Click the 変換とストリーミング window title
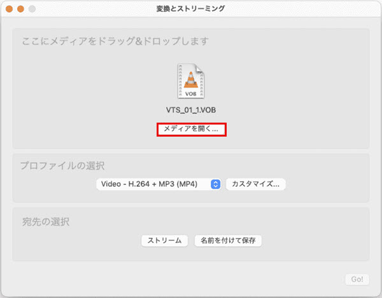382x298 pixels. [x=190, y=9]
